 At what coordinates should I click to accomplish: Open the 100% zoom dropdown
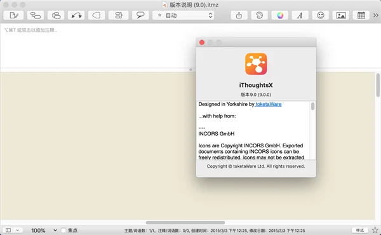tap(44, 230)
